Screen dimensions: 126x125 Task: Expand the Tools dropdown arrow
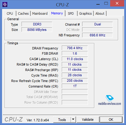coord(73,119)
